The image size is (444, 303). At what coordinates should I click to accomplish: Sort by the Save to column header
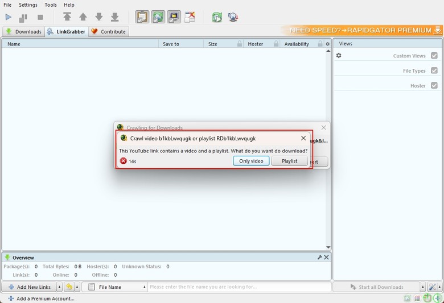point(180,44)
